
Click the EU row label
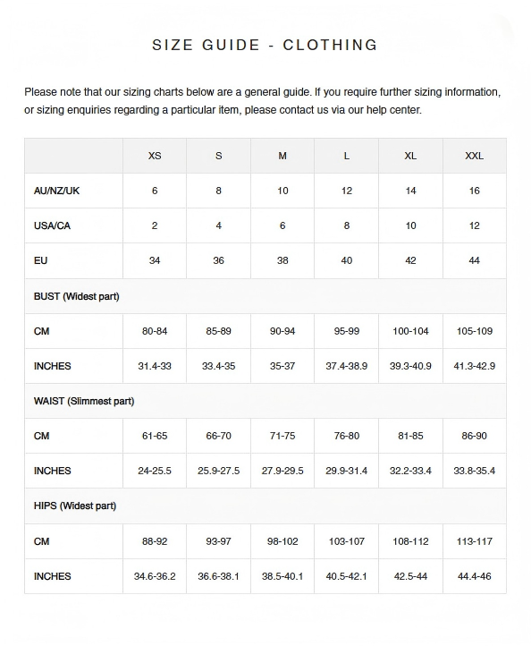[x=41, y=260]
